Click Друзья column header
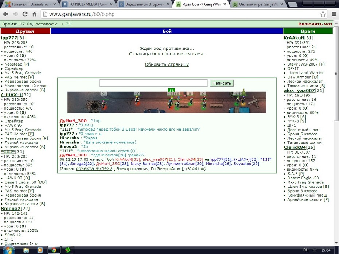 [25, 31]
